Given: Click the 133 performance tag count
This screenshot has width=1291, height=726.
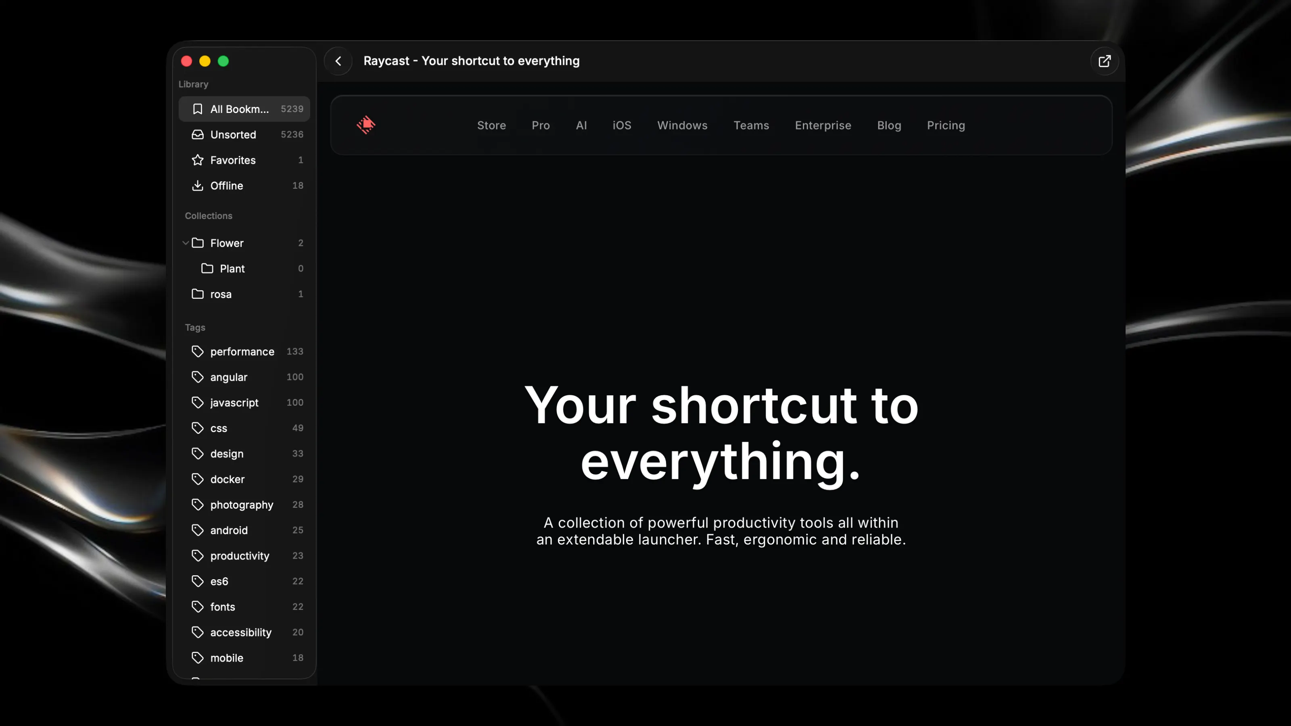Looking at the screenshot, I should click(x=295, y=351).
